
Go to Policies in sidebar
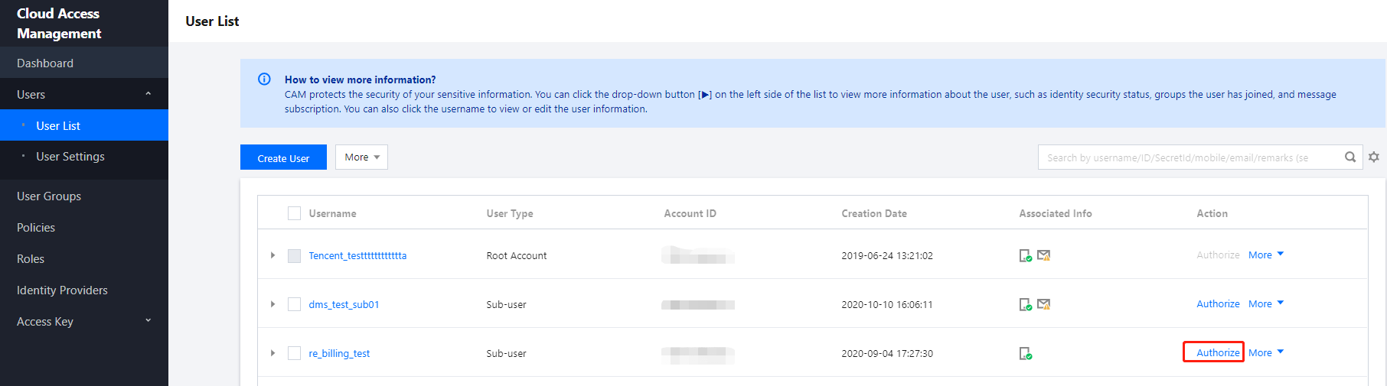[x=36, y=228]
